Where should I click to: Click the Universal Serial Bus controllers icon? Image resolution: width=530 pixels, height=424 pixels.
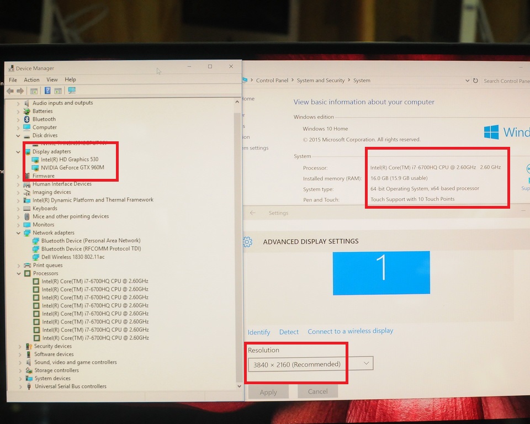(x=29, y=386)
